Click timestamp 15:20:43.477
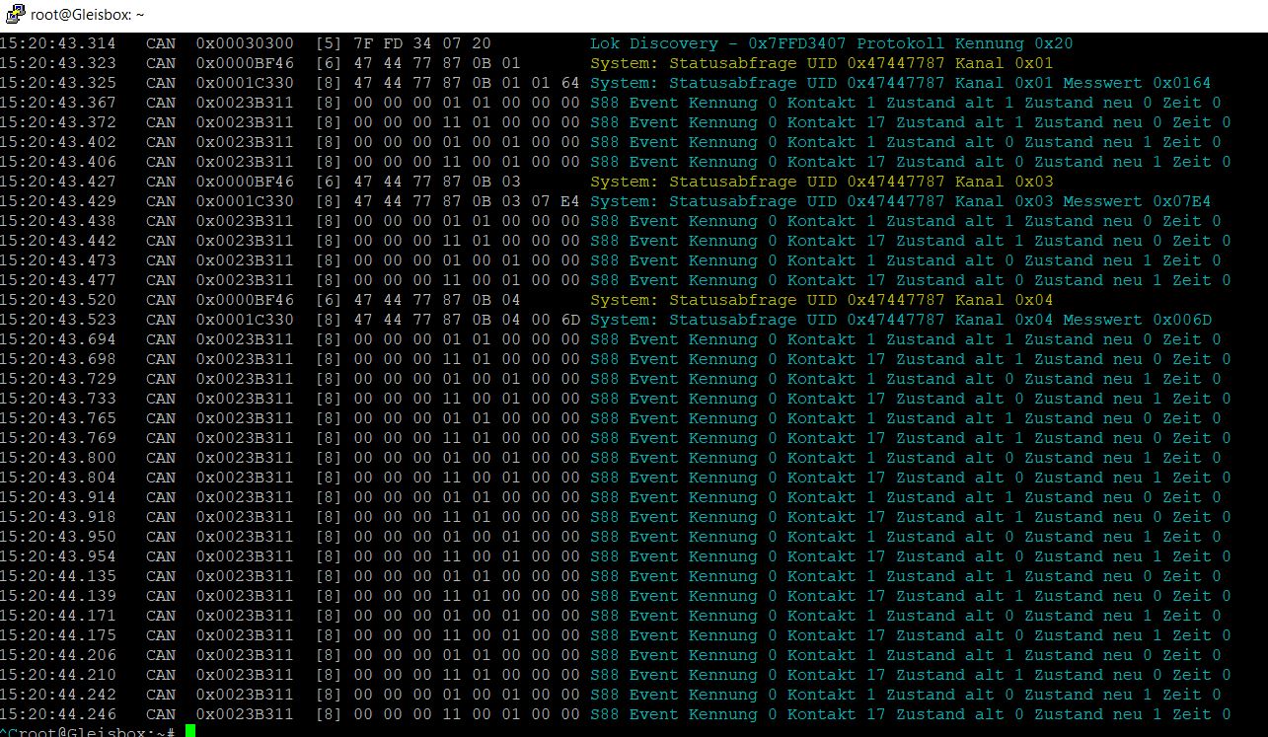Image resolution: width=1268 pixels, height=737 pixels. coord(58,280)
